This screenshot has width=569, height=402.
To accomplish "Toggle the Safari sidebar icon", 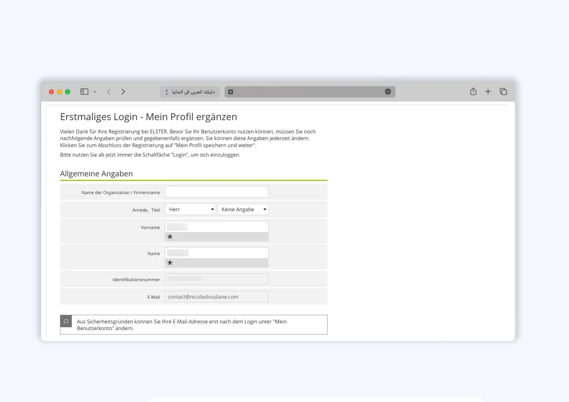I will pyautogui.click(x=84, y=92).
